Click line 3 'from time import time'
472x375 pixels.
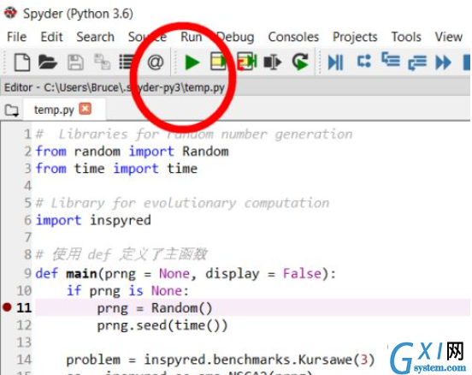116,169
